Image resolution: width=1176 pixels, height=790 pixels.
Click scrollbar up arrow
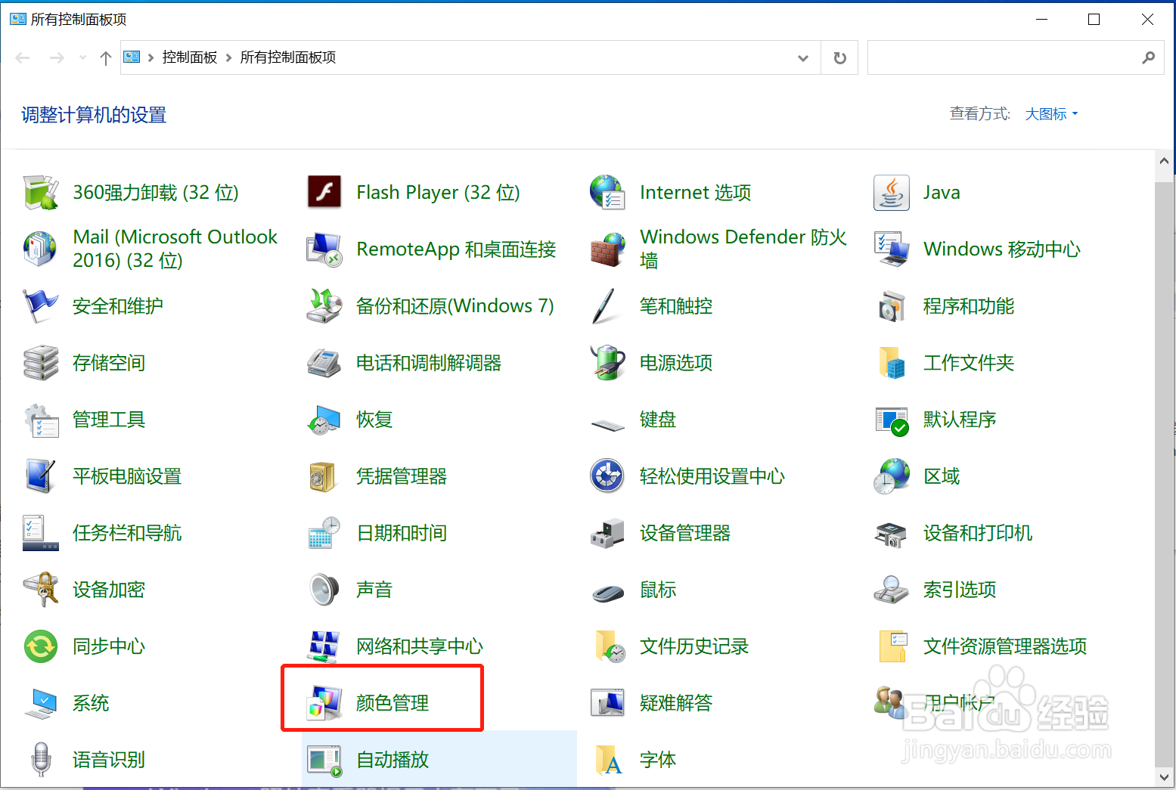[1164, 160]
